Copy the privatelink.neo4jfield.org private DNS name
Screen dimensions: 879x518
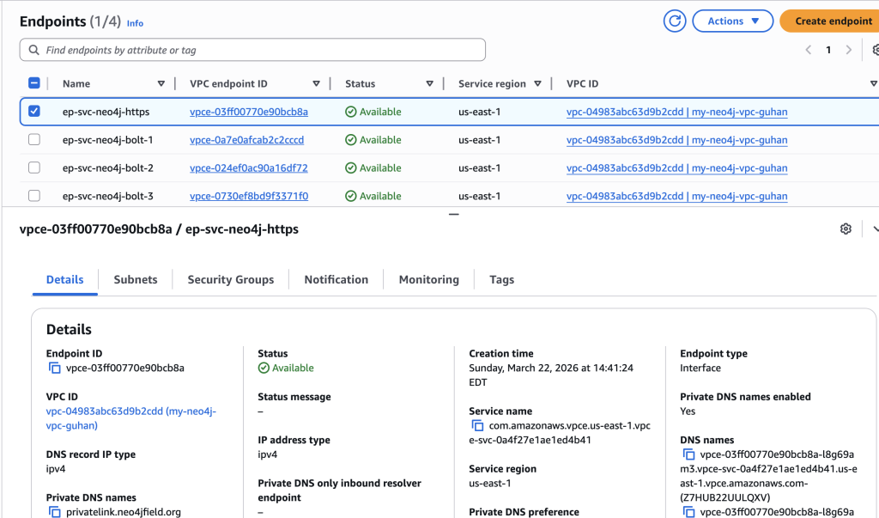coord(55,512)
